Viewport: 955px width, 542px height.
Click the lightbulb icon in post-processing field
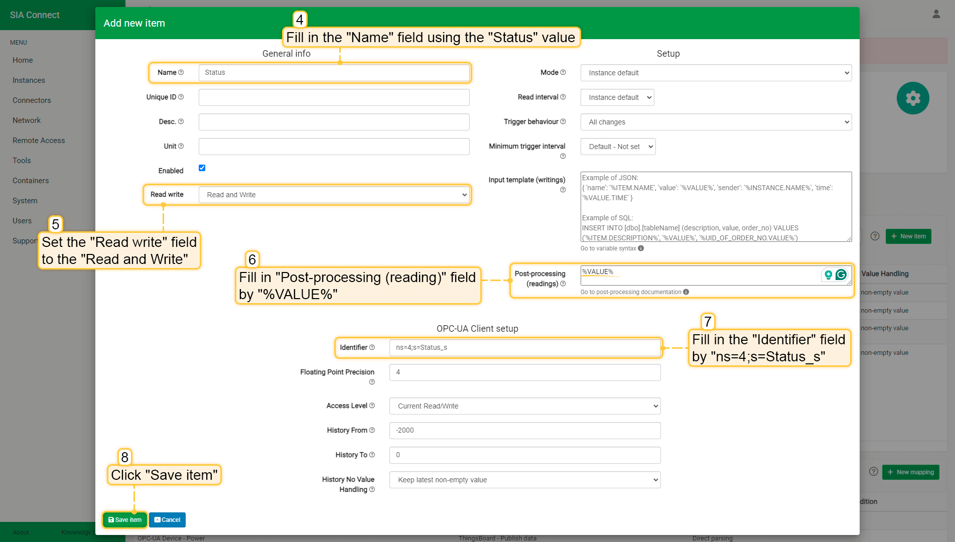tap(828, 275)
